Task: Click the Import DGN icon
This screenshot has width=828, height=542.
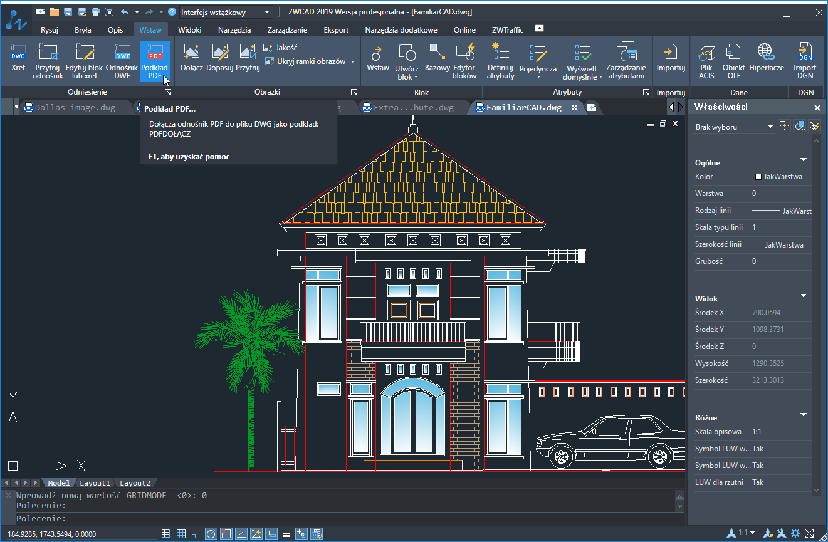Action: tap(805, 56)
